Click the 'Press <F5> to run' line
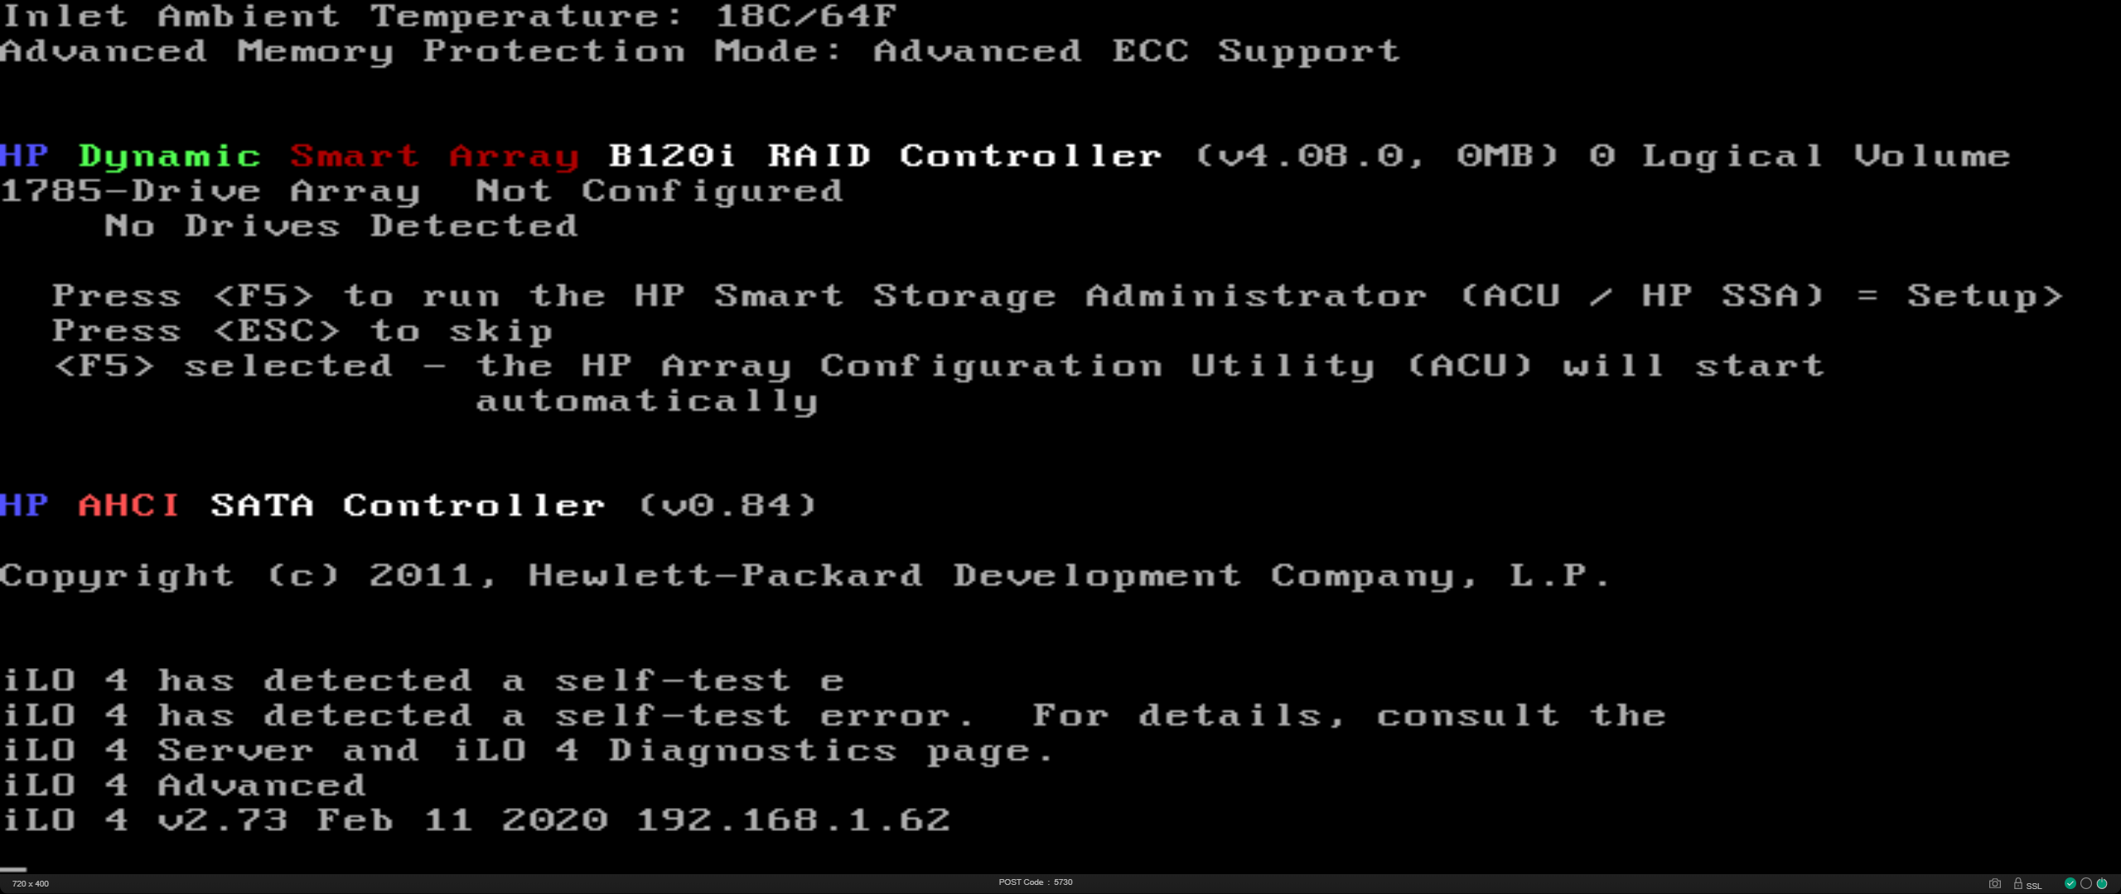Viewport: 2121px width, 894px height. tap(1056, 296)
